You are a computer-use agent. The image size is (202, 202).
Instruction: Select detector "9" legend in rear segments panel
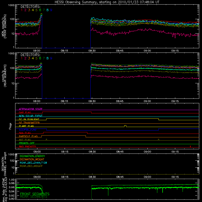[x=51, y=58]
